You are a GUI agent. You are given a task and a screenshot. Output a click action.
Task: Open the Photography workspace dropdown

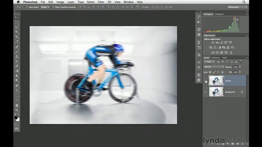pos(237,7)
